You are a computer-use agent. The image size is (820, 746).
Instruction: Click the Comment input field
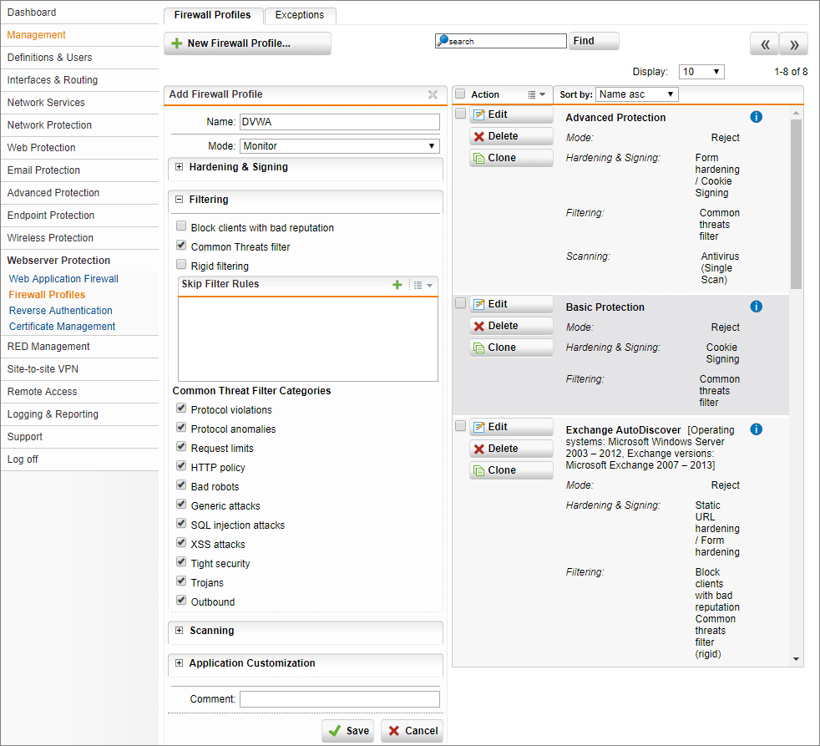tap(339, 699)
